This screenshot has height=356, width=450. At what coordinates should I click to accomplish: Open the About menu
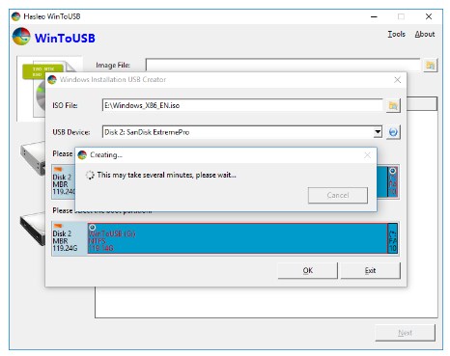coord(425,34)
